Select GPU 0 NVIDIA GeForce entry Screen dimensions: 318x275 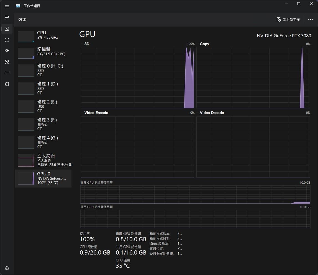point(43,178)
